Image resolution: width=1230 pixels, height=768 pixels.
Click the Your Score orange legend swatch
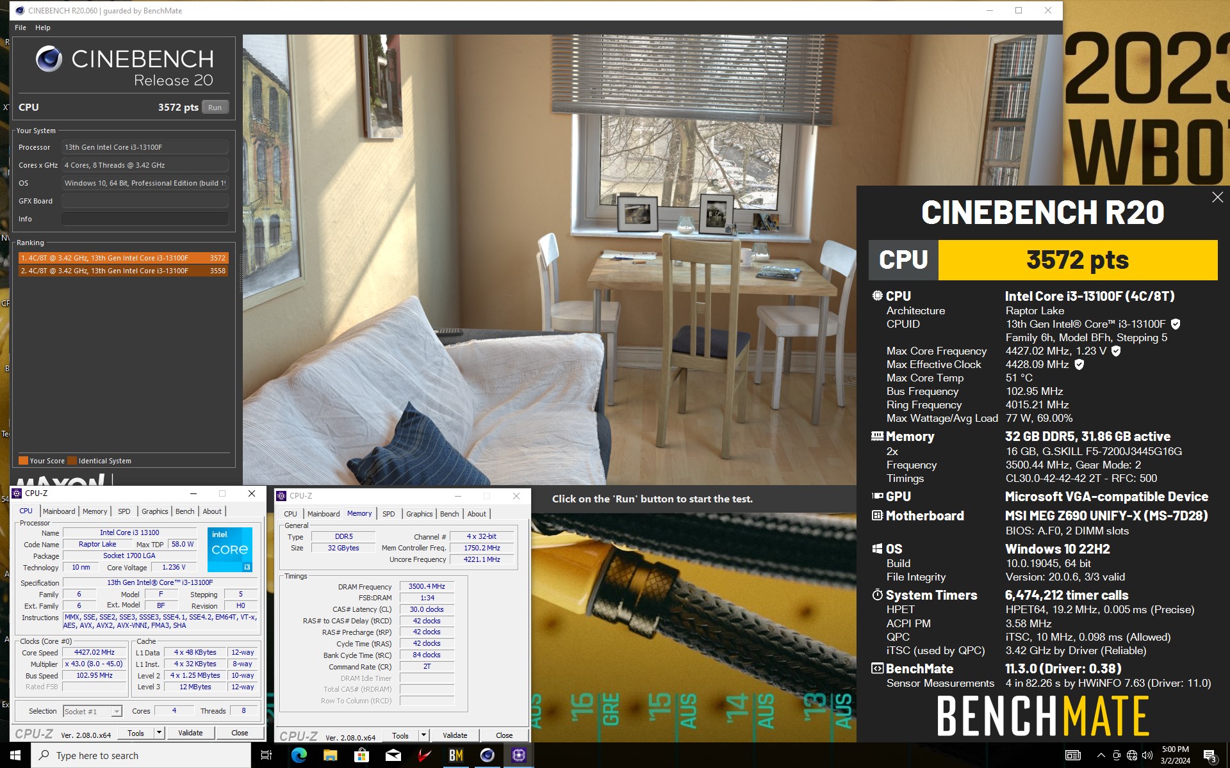click(23, 460)
